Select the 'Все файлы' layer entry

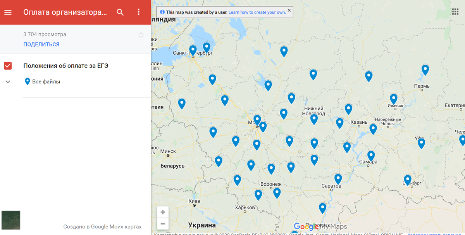coord(46,81)
